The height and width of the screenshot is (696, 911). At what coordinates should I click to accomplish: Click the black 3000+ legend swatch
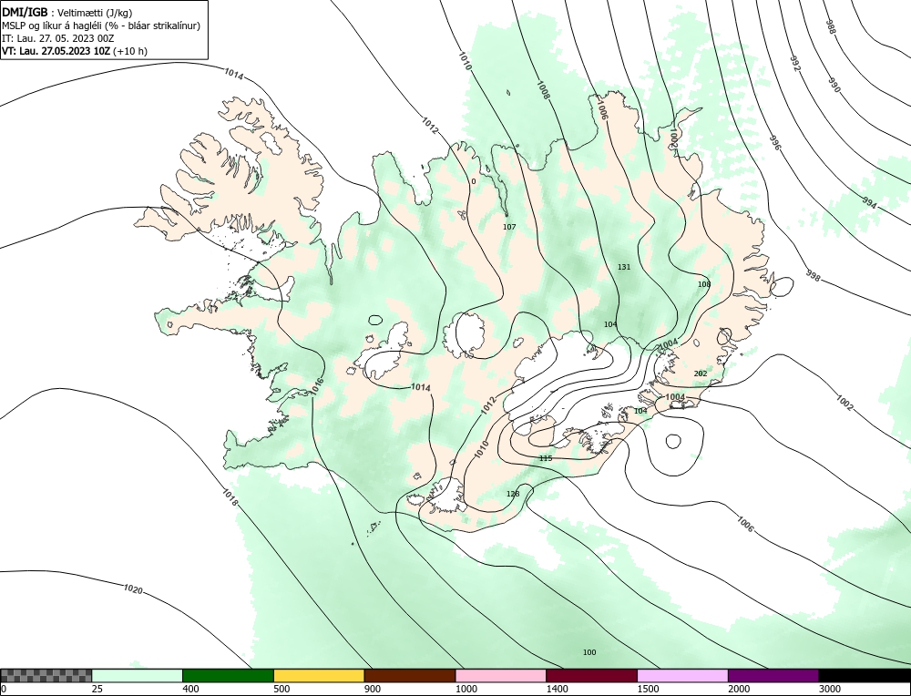coord(865,675)
